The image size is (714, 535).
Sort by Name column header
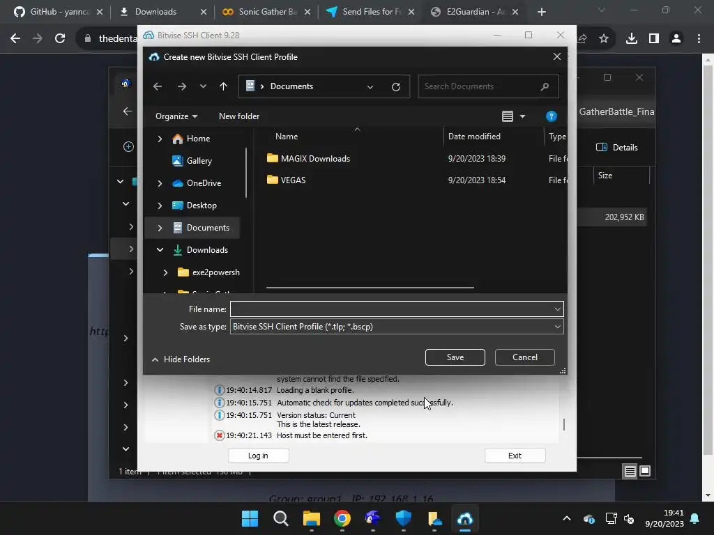pos(287,137)
